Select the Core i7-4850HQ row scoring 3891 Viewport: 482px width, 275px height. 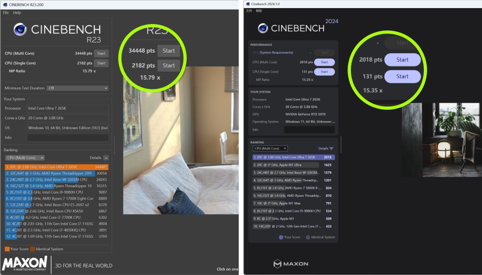[57, 230]
